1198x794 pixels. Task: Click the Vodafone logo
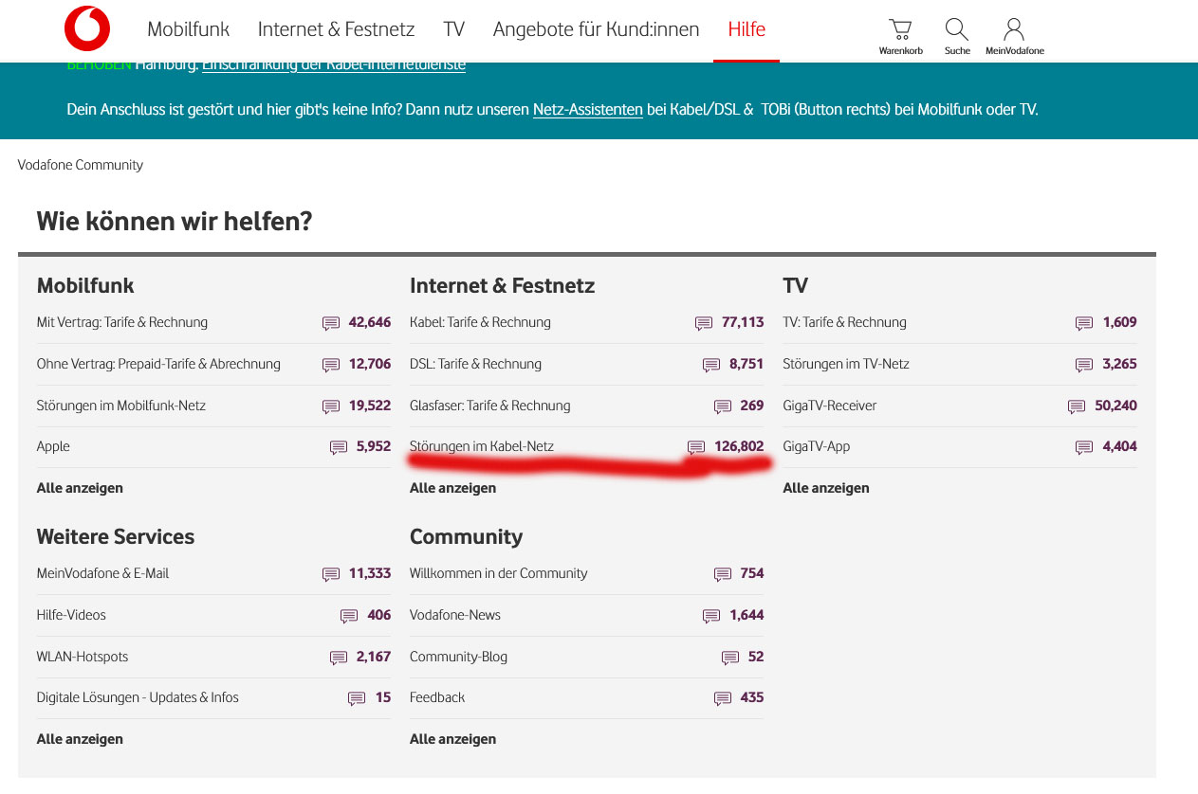(87, 28)
